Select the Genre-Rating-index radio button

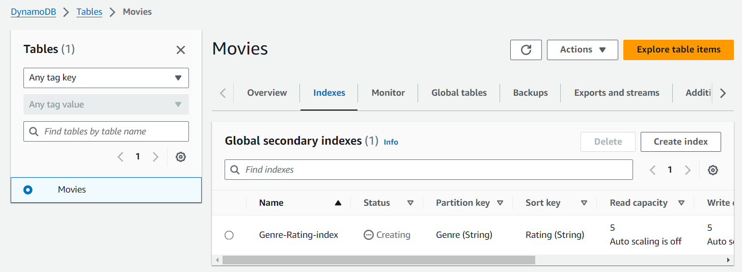click(x=229, y=235)
